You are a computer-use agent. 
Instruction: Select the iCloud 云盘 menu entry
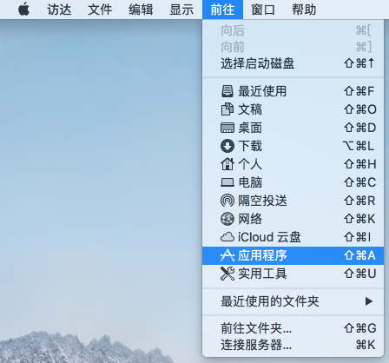pos(293,237)
